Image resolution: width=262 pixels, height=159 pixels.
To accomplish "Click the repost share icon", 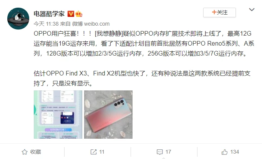I will click(93, 152).
